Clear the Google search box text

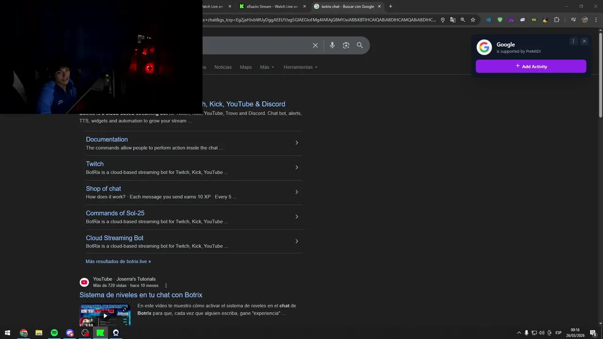tap(315, 45)
